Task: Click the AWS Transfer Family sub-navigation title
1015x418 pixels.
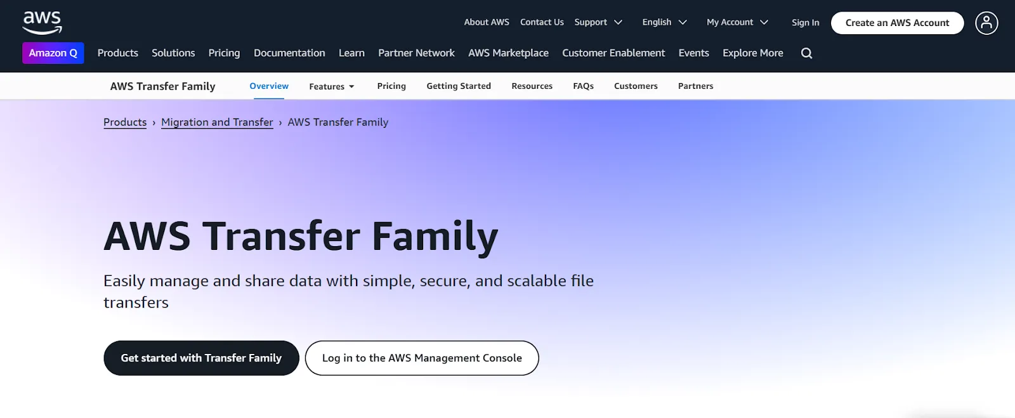Action: pyautogui.click(x=162, y=86)
